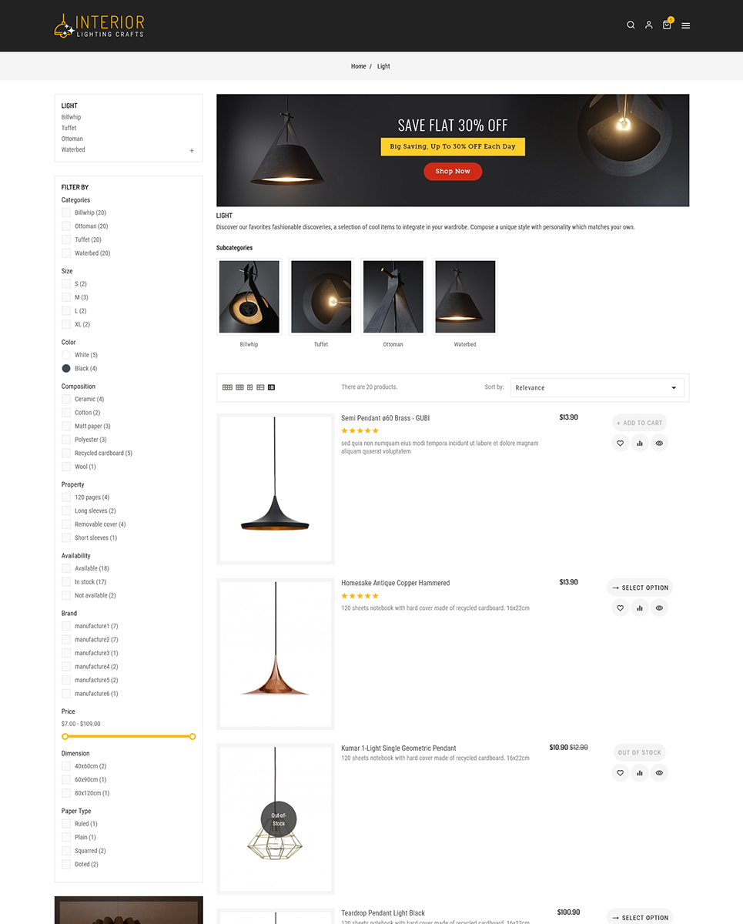Add Semi Pendant Brass to cart
The width and height of the screenshot is (743, 924).
(640, 423)
